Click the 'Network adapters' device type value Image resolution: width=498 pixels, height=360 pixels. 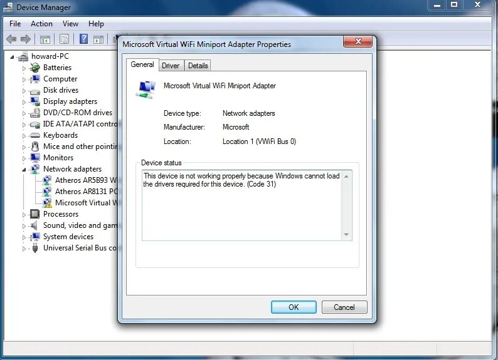tap(248, 113)
